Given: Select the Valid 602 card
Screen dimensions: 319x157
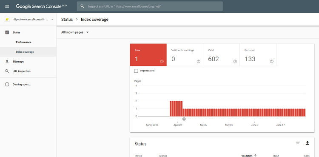Looking at the screenshot, I should [x=221, y=55].
